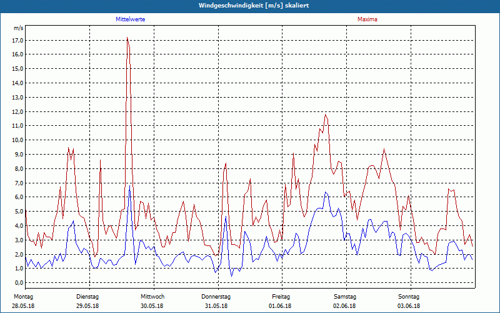Click the 2,0 y-axis value
Viewport: 500px width, 313px height.
pos(19,254)
